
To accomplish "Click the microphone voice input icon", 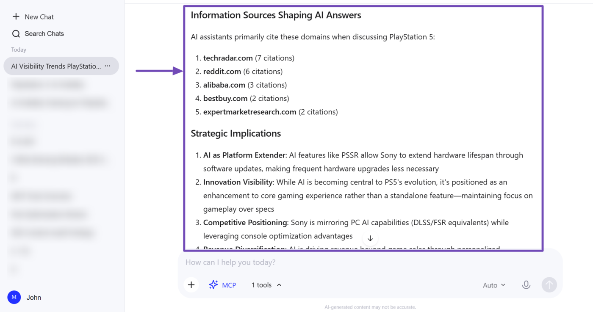I will [x=526, y=285].
